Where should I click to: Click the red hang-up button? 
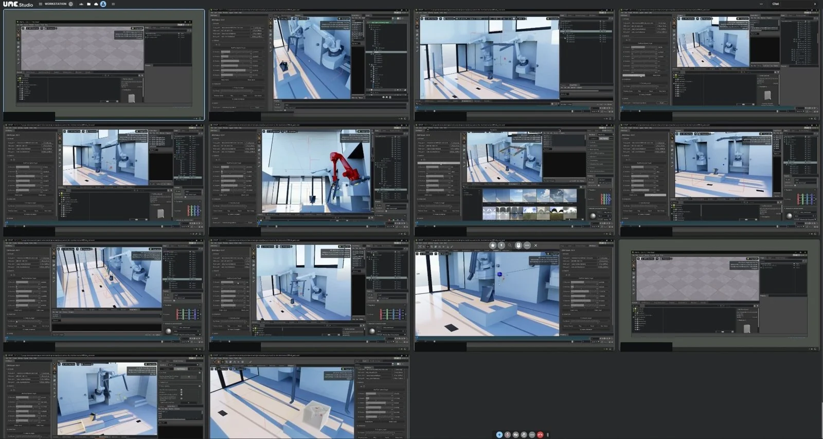[x=540, y=435]
